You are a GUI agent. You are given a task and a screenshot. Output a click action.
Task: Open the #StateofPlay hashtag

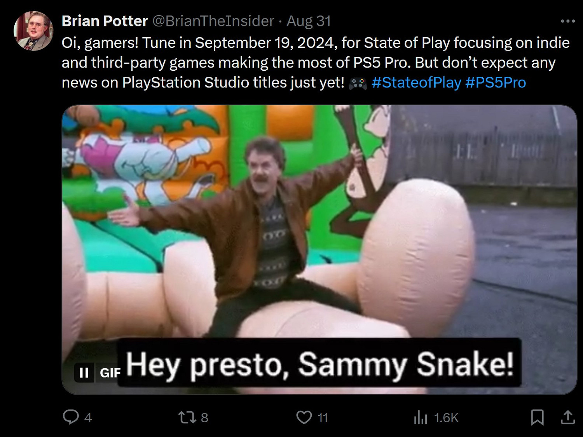click(x=416, y=82)
